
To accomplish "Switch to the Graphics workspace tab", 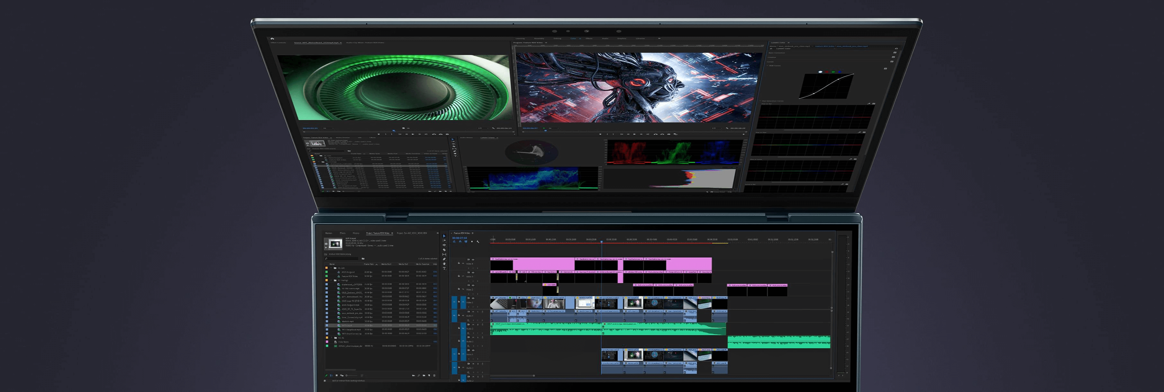I will [622, 38].
